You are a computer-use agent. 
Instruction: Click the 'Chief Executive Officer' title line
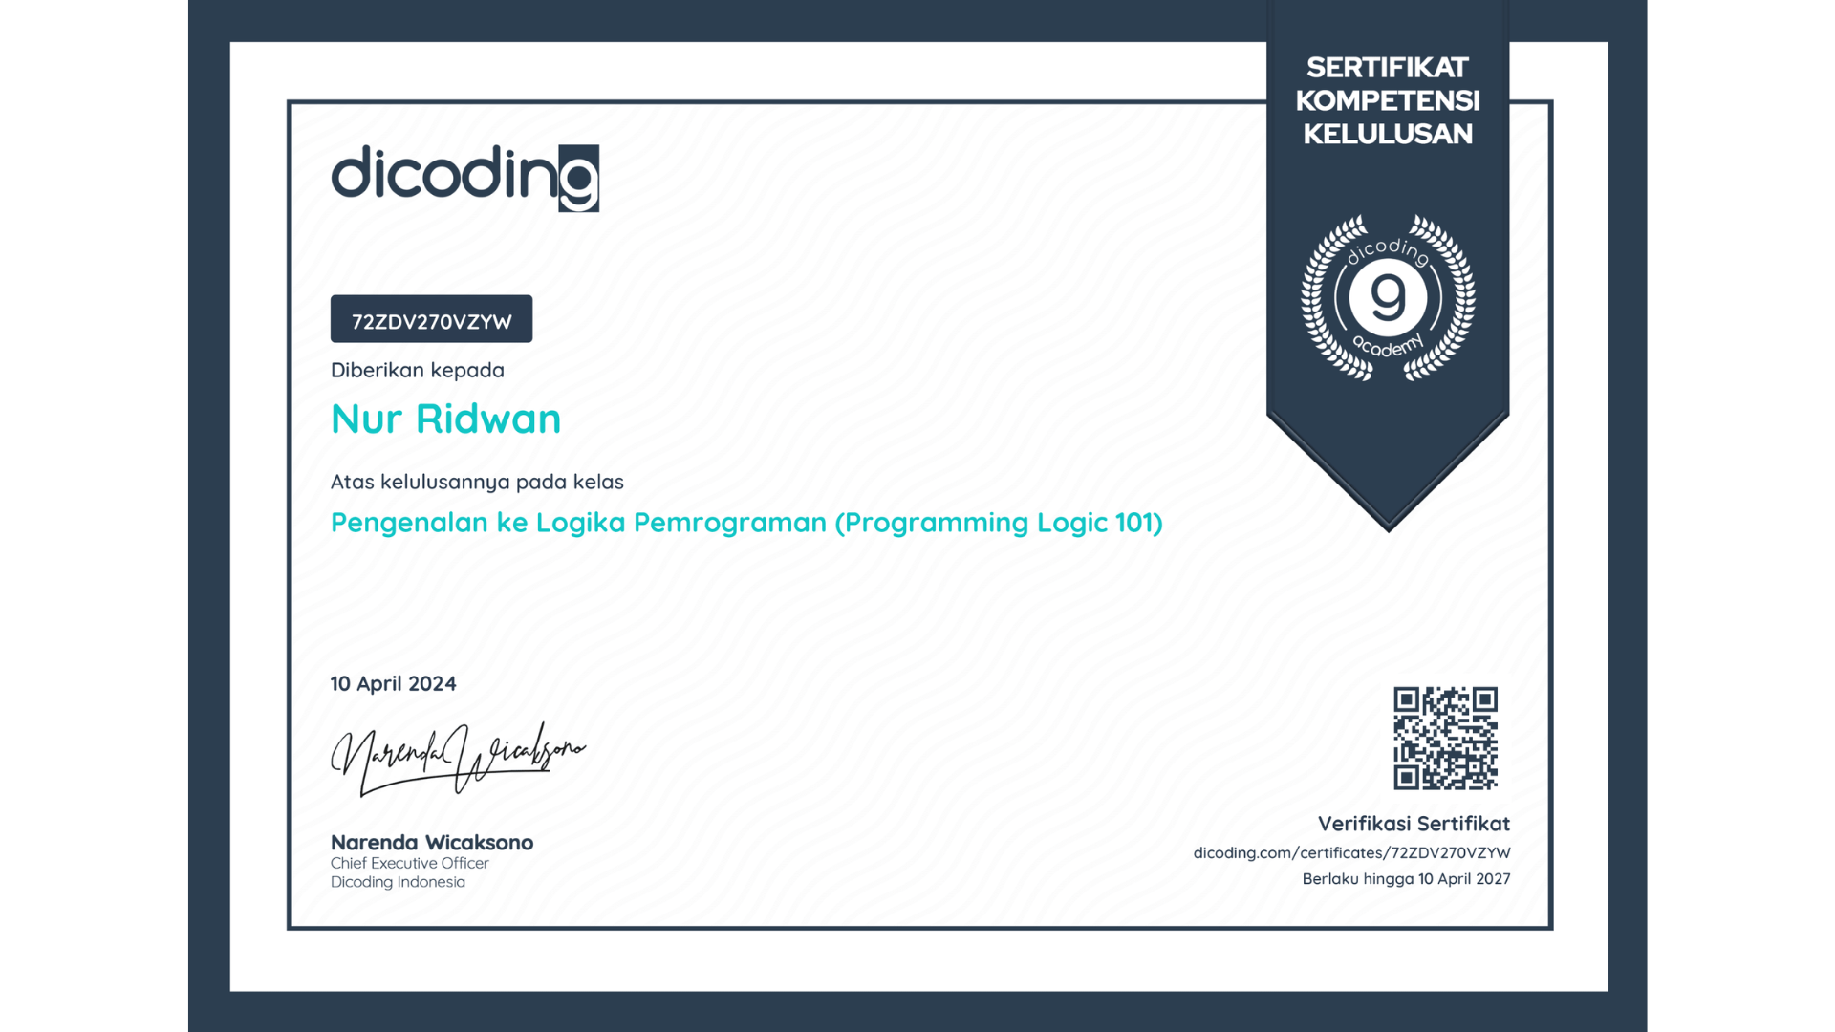pos(409,862)
